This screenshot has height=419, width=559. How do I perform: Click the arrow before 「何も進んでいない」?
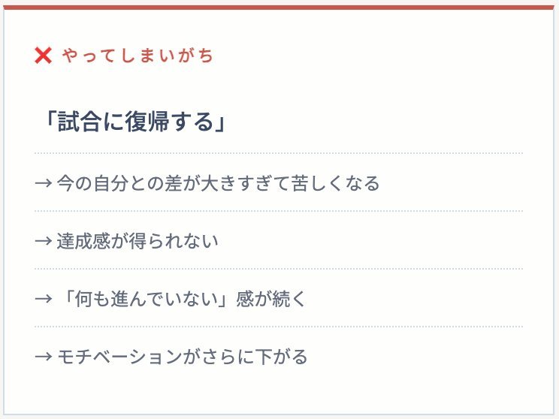43,299
